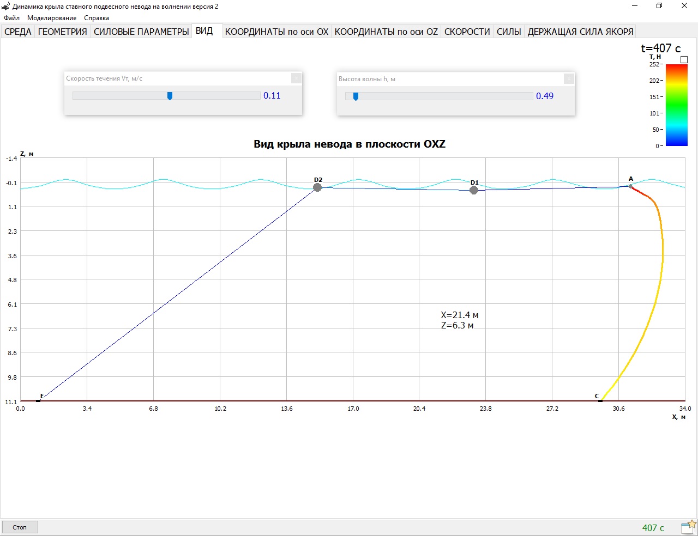This screenshot has height=536, width=698.
Task: Click the current speed value 0.11
Action: [272, 95]
